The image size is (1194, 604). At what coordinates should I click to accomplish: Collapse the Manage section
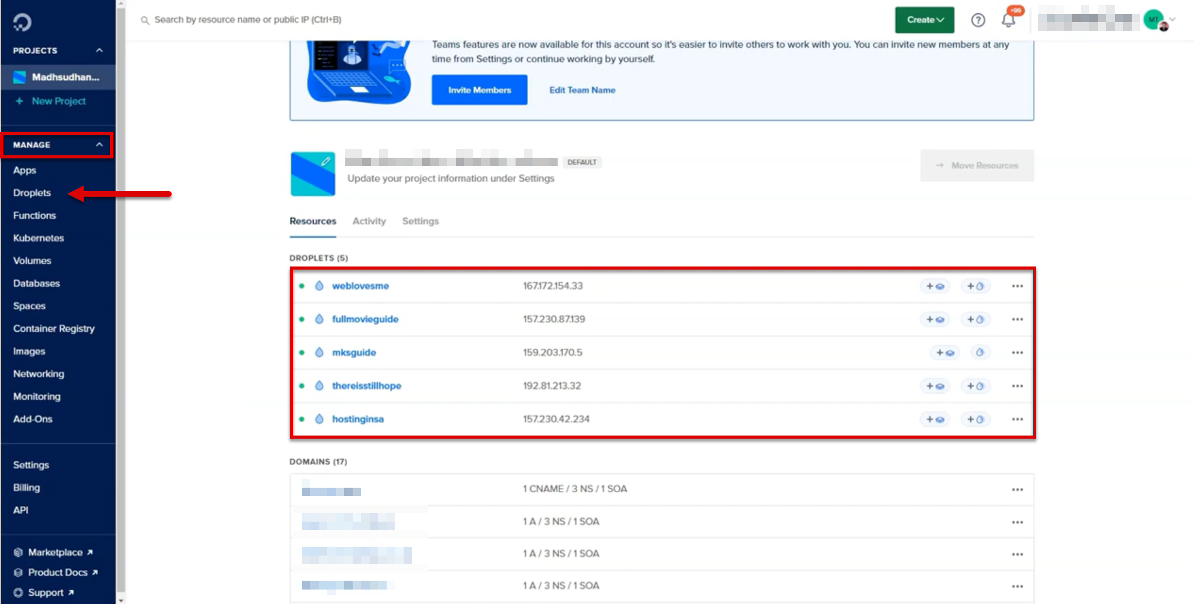coord(99,145)
